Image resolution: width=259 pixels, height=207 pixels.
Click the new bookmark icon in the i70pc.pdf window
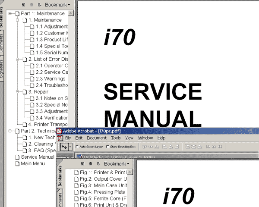82,164
